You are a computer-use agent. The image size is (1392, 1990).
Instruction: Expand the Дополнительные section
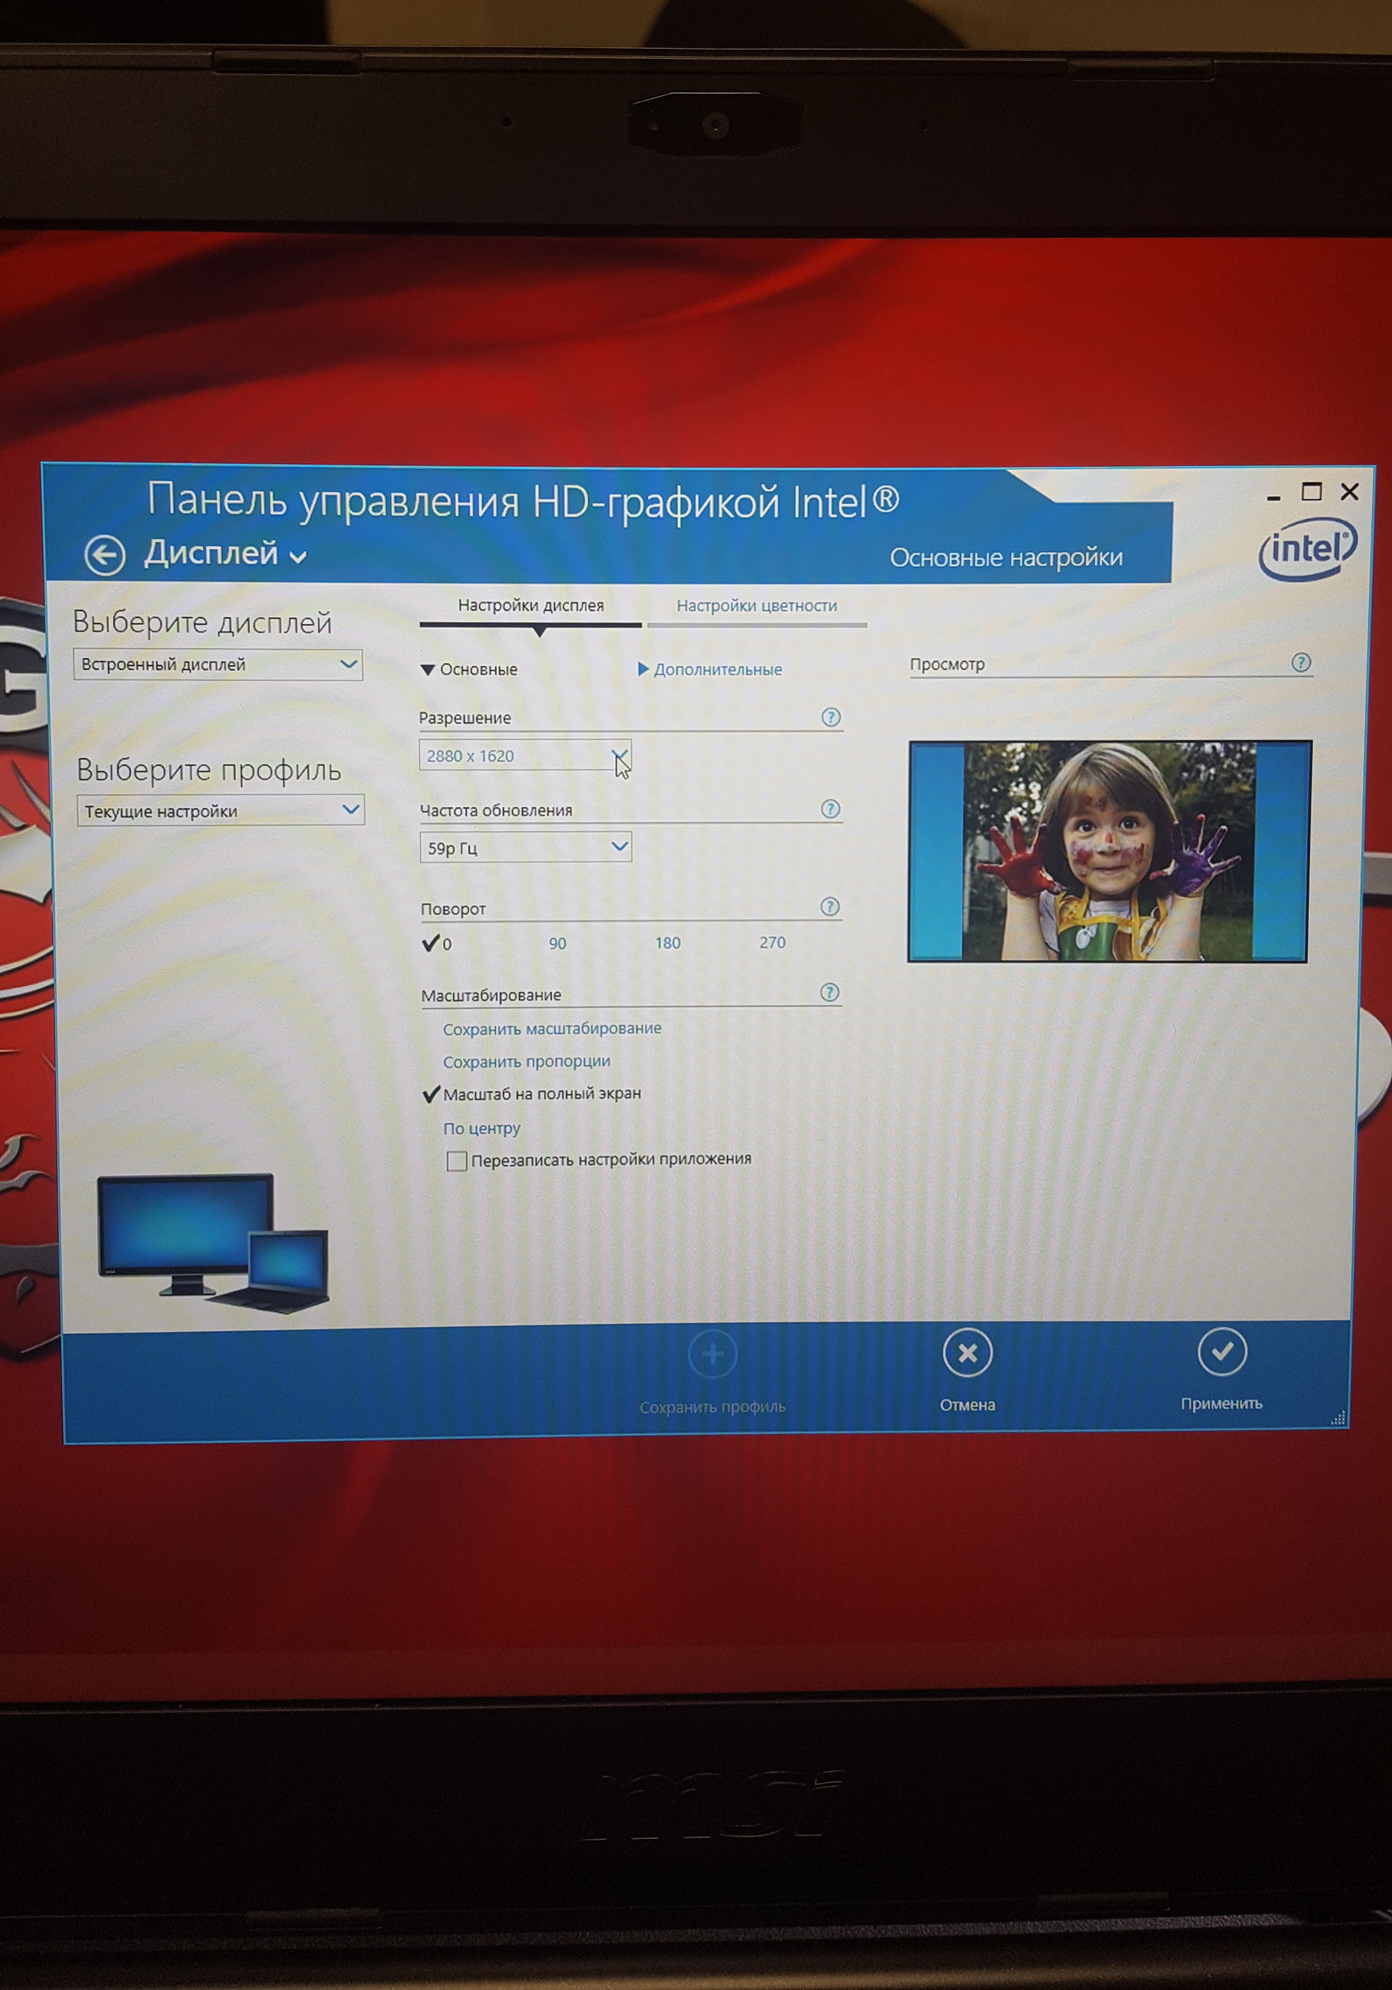click(x=710, y=669)
